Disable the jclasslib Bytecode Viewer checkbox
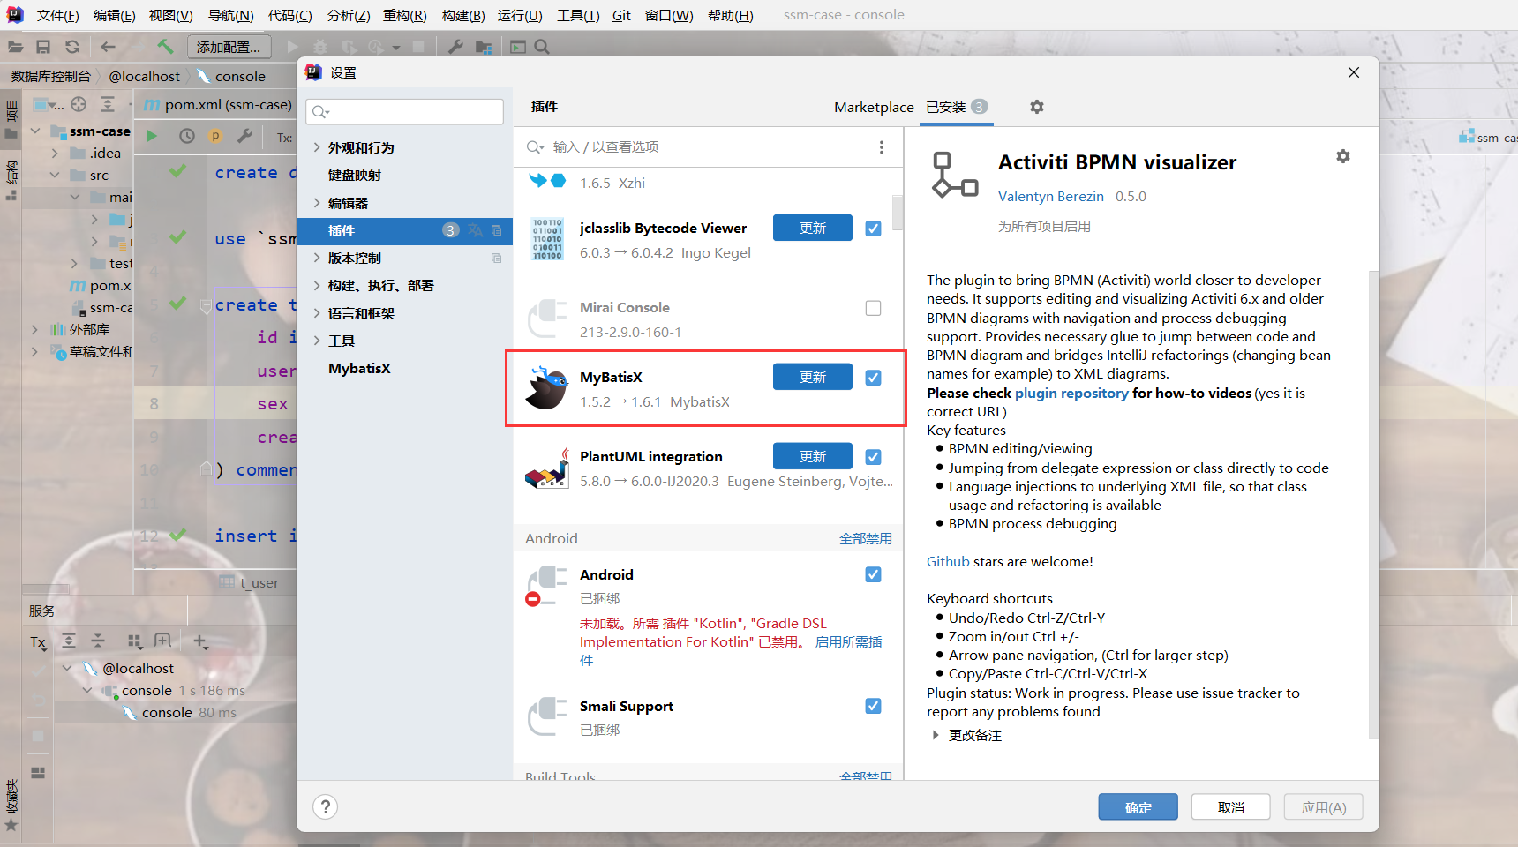This screenshot has height=847, width=1518. pyautogui.click(x=873, y=229)
